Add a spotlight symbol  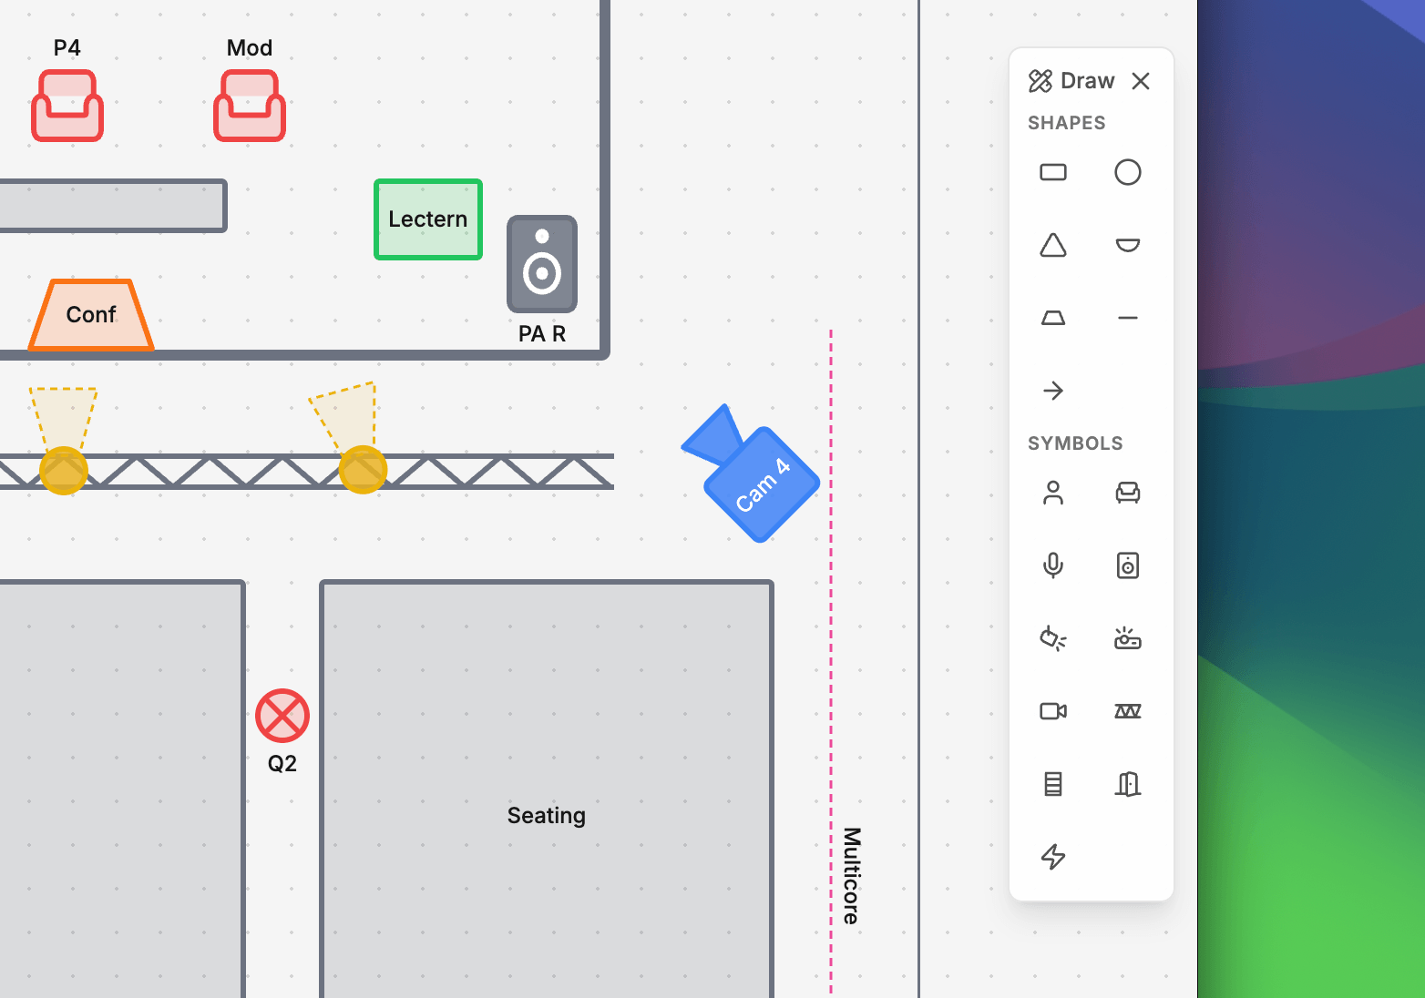pyautogui.click(x=1053, y=638)
